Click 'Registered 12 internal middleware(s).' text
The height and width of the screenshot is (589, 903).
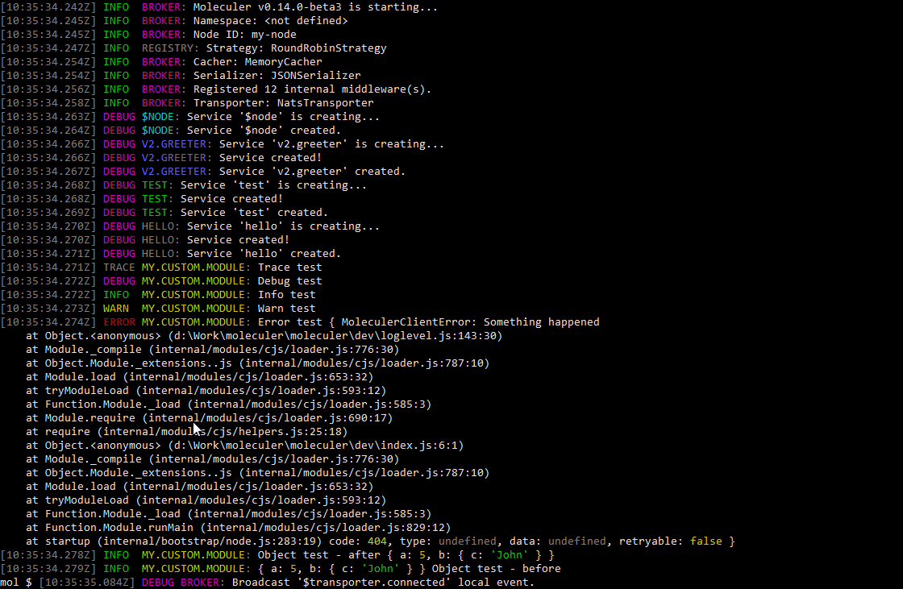[x=312, y=89]
